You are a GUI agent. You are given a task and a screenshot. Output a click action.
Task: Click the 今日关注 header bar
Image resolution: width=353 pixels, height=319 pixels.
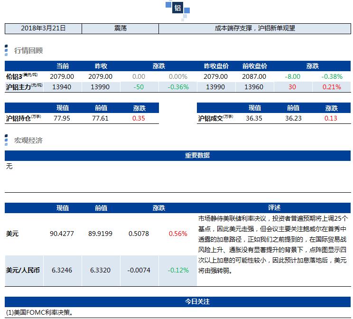click(x=177, y=301)
